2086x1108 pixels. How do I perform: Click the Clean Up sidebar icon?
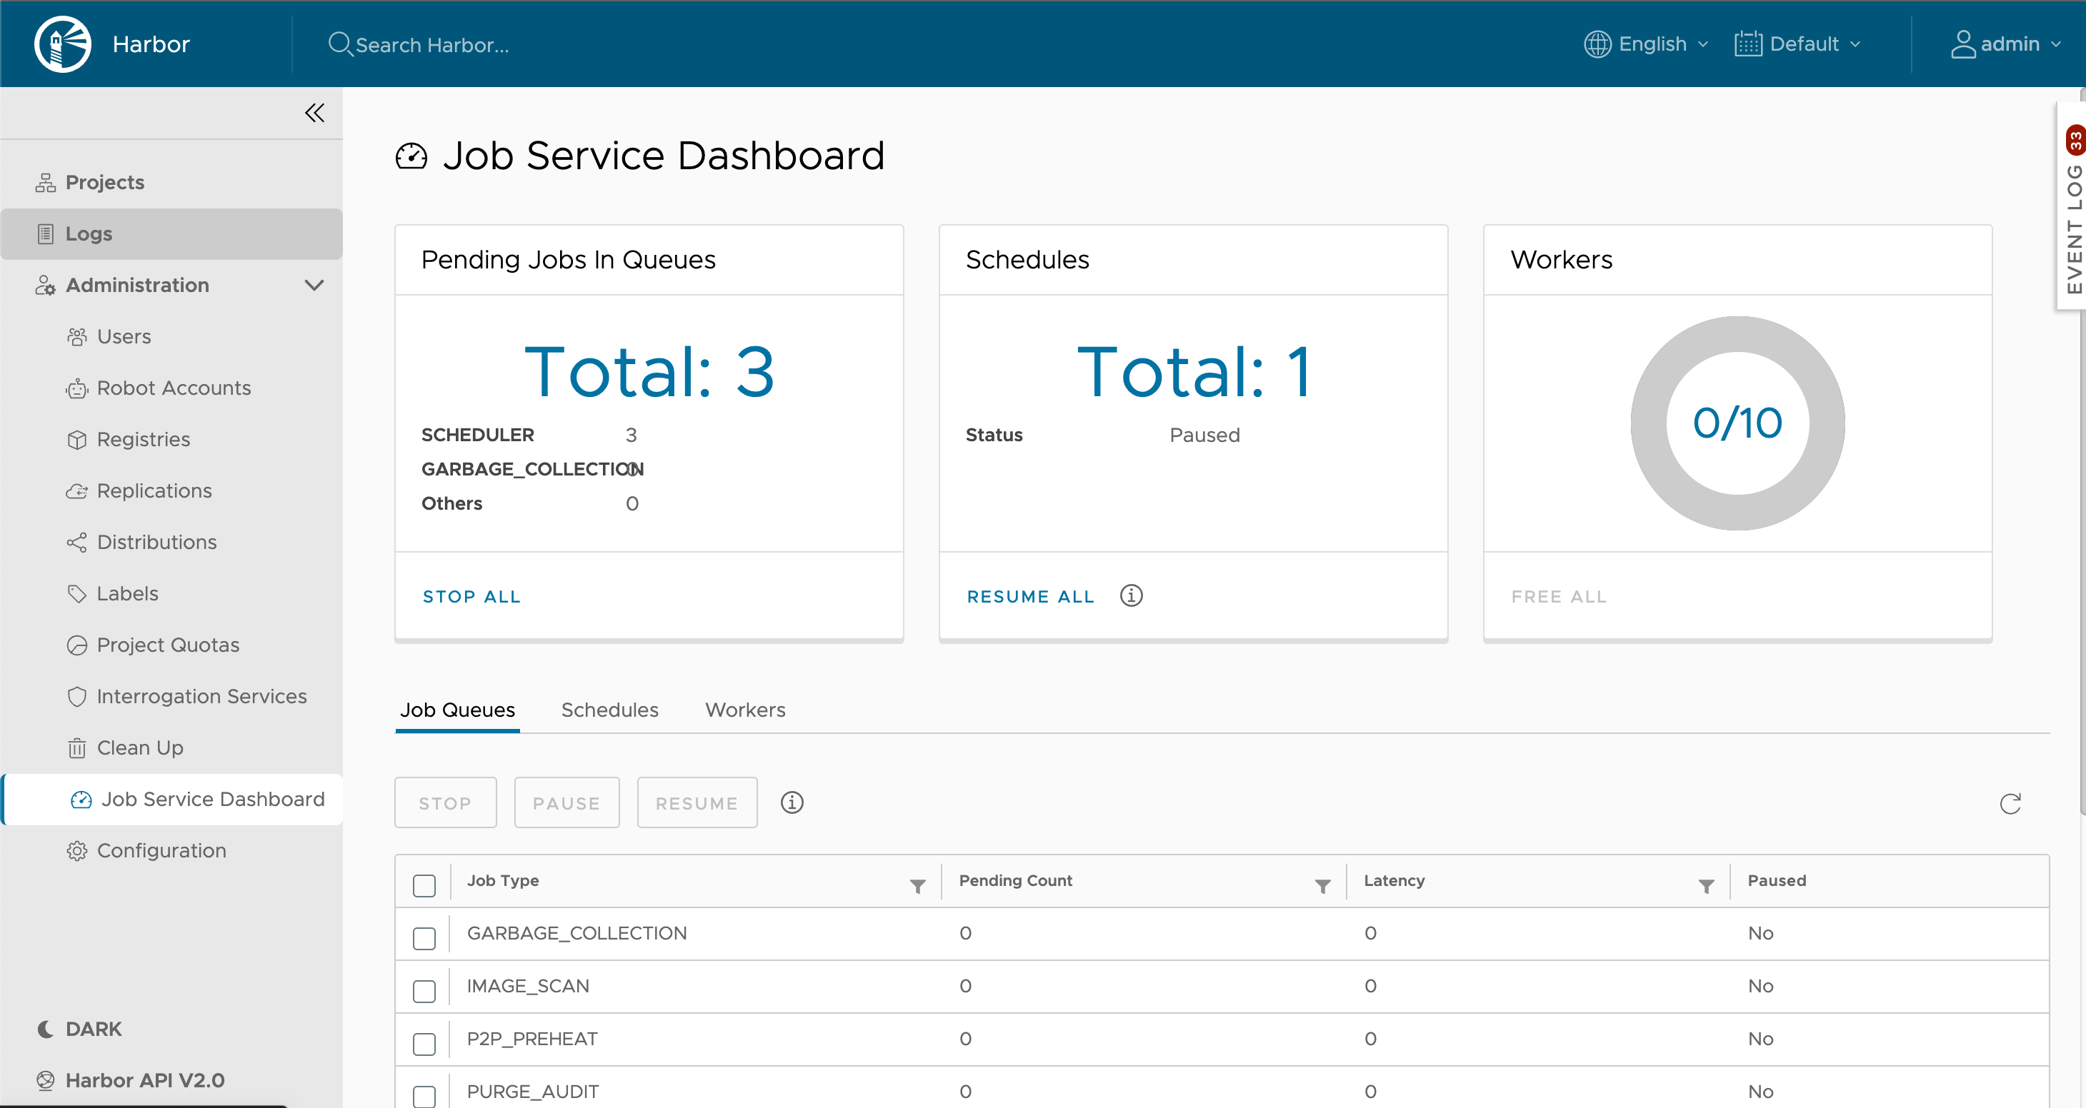77,748
